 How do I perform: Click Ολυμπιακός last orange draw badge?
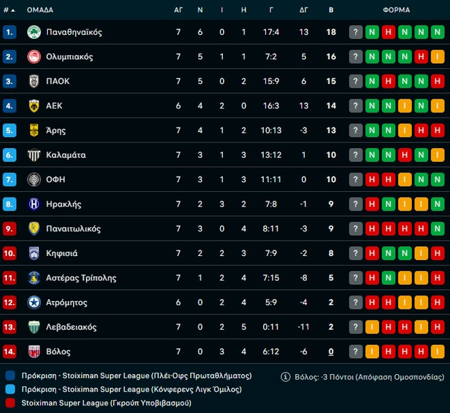[x=437, y=56]
